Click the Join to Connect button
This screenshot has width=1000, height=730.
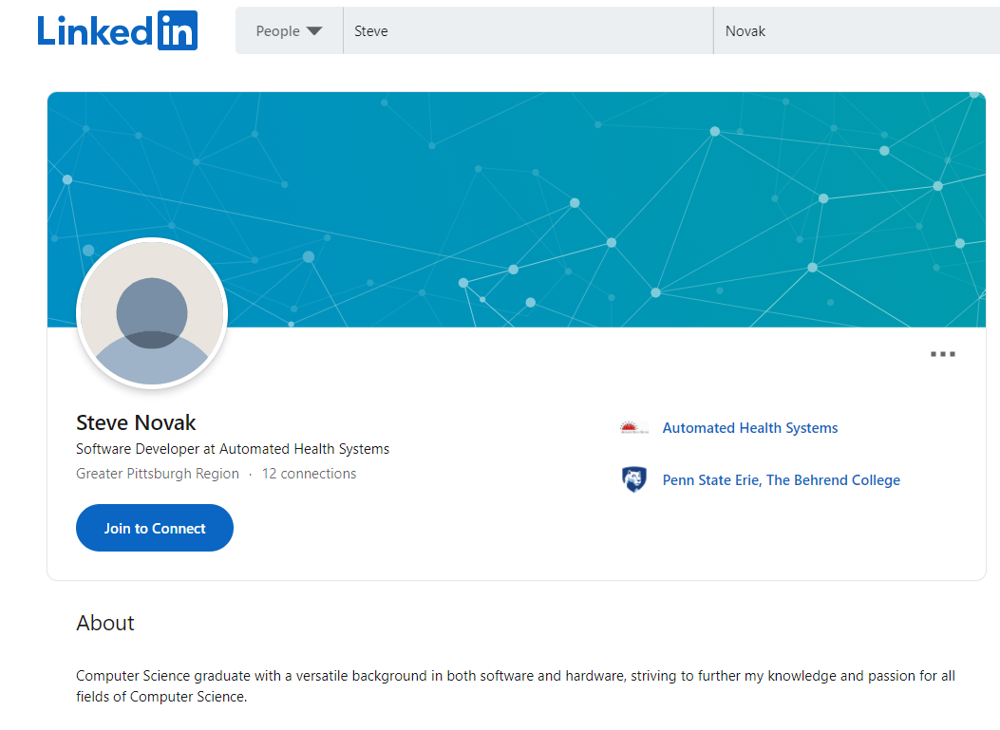pyautogui.click(x=155, y=528)
